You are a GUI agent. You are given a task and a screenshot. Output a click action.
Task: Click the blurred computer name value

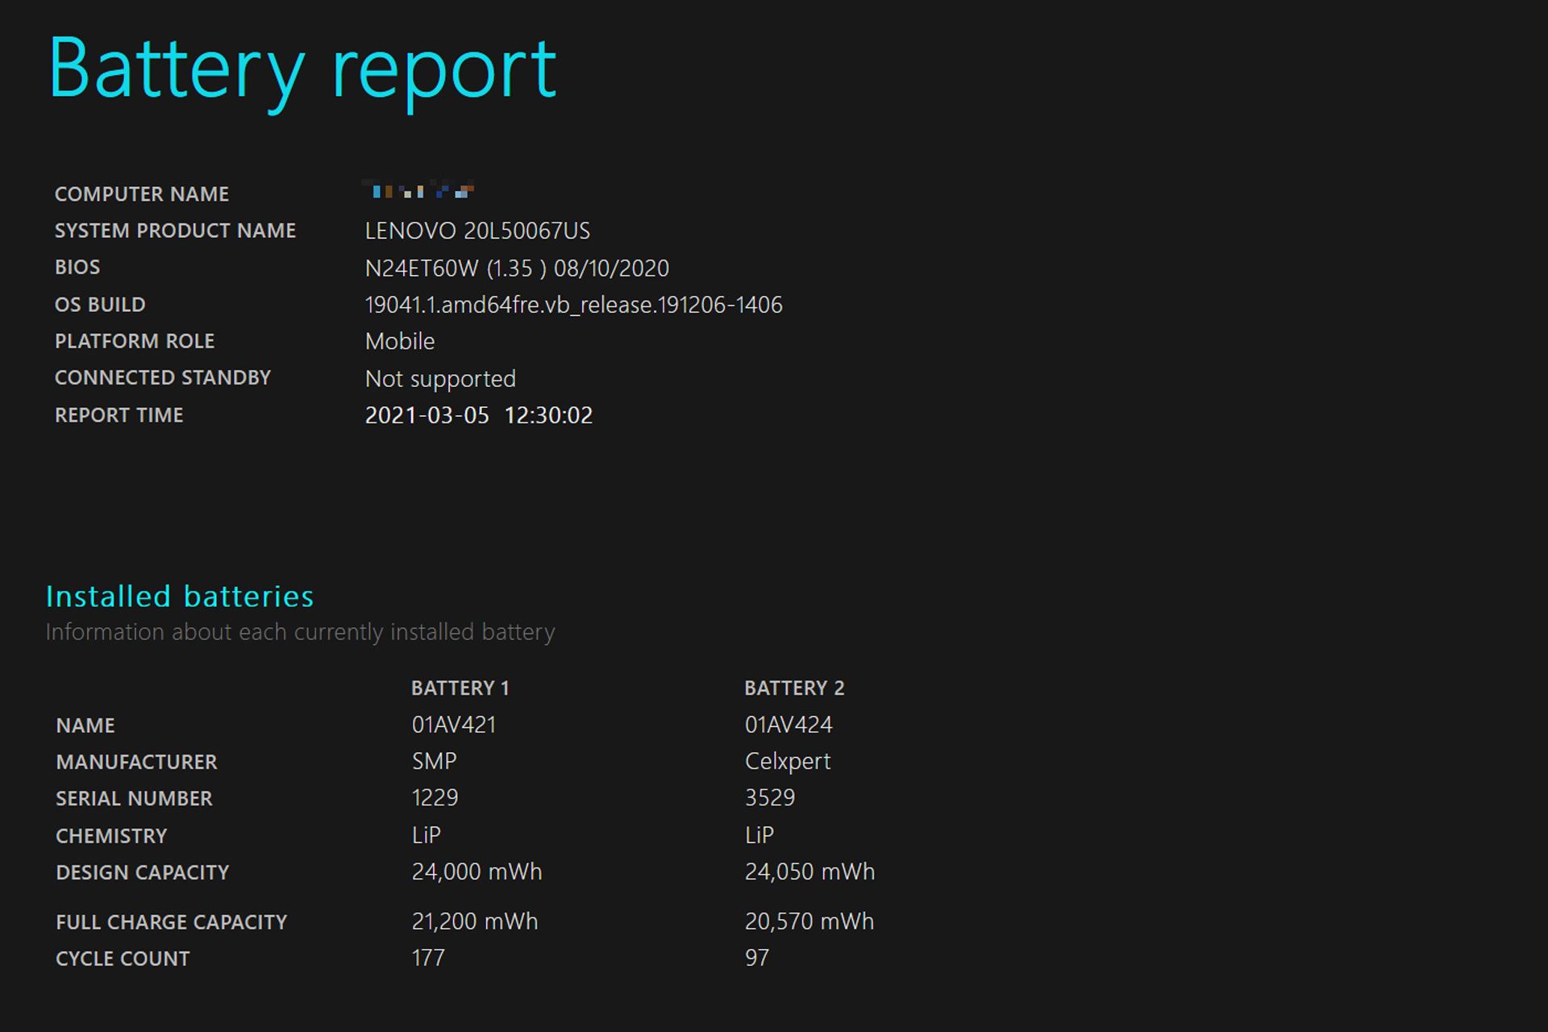pos(419,190)
